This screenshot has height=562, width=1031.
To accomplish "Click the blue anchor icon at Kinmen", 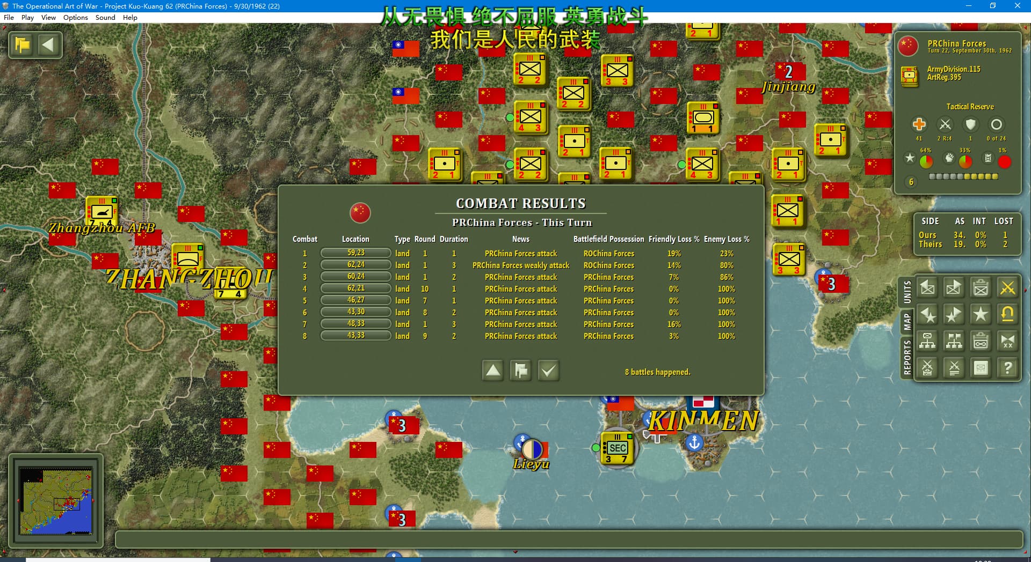I will pyautogui.click(x=694, y=443).
